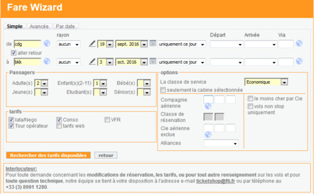Open airport lookup globe beside 'de' field
This screenshot has width=314, height=194.
point(47,43)
